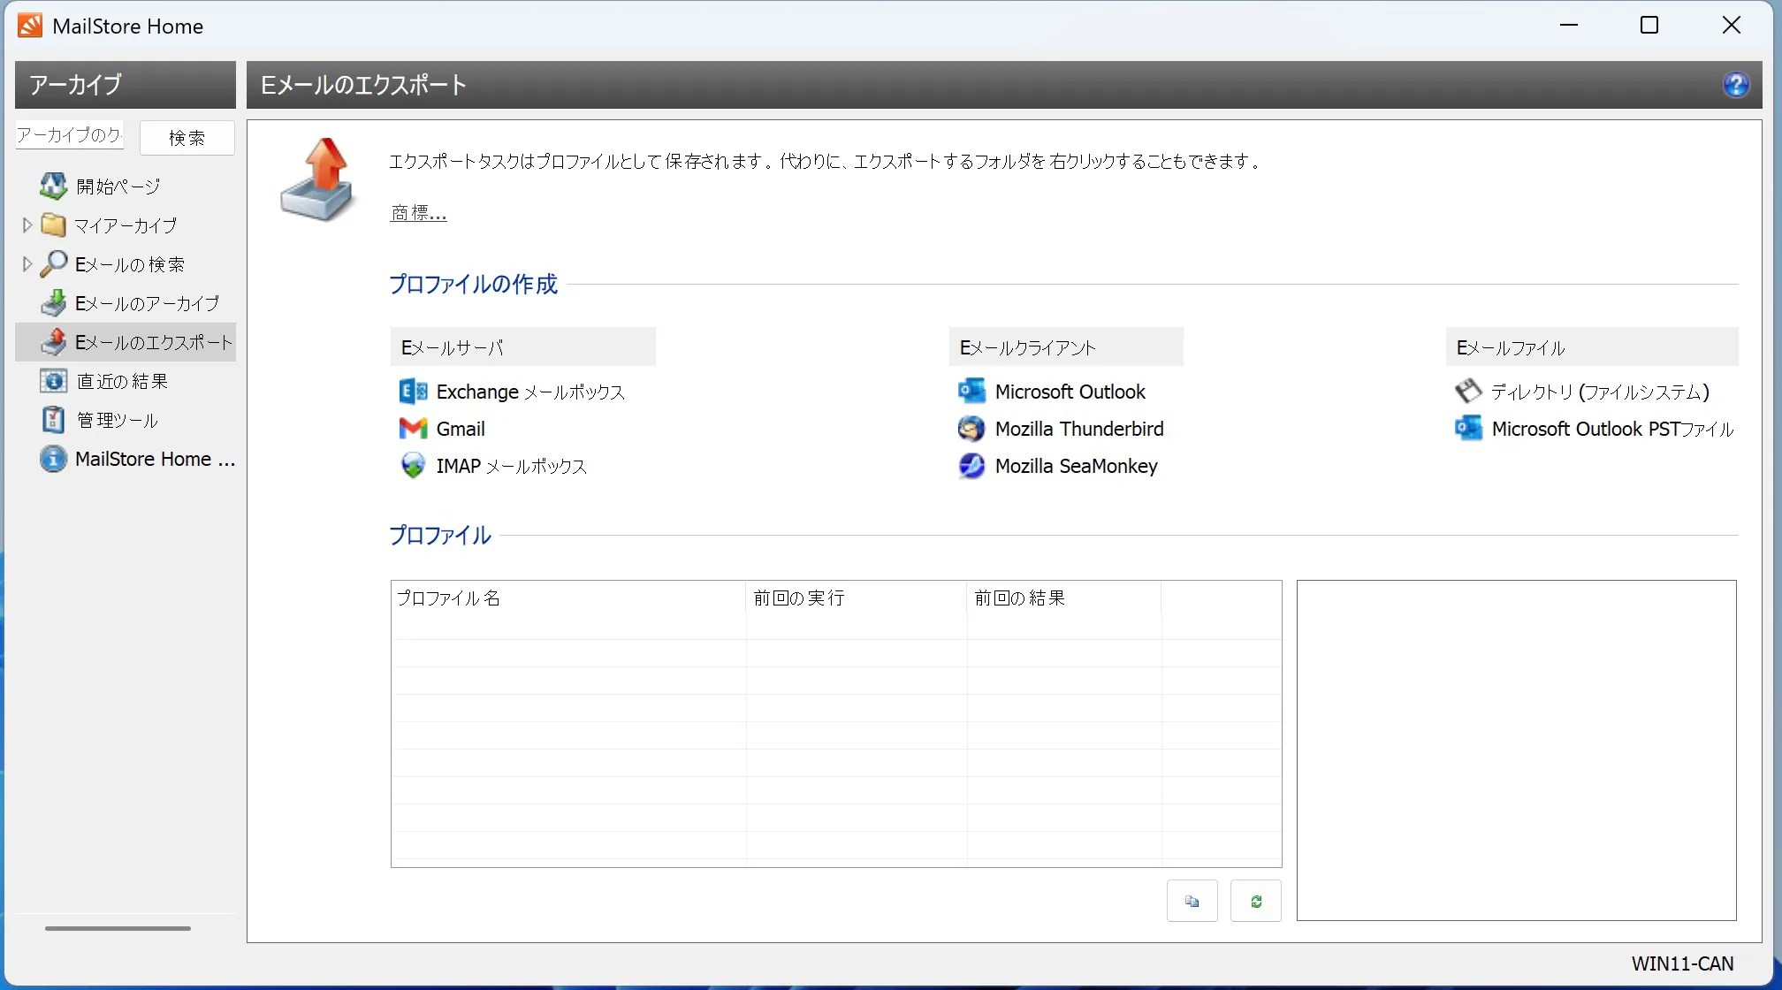Expand the Eメールの検索 tree node
This screenshot has width=1782, height=990.
coord(27,264)
